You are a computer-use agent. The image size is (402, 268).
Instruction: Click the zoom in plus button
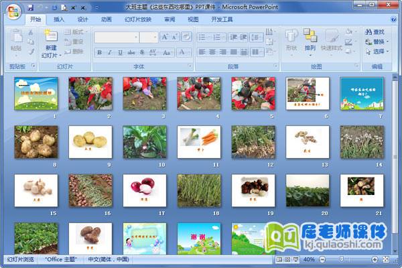(375, 259)
